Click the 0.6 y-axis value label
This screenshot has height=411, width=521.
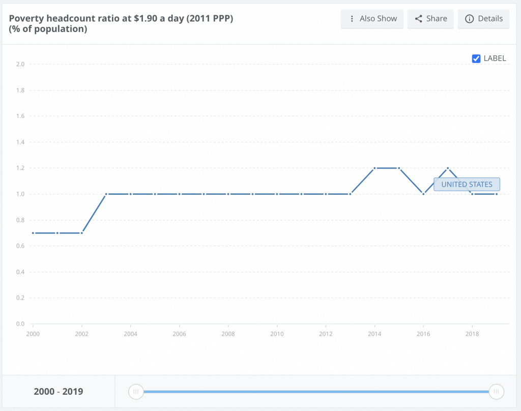pos(20,246)
